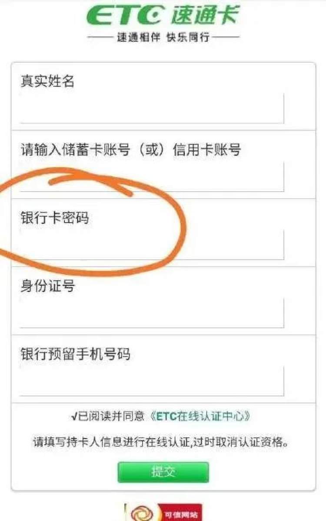Click the 已阅读并同意 agreement text
This screenshot has height=521, width=326.
tap(111, 416)
